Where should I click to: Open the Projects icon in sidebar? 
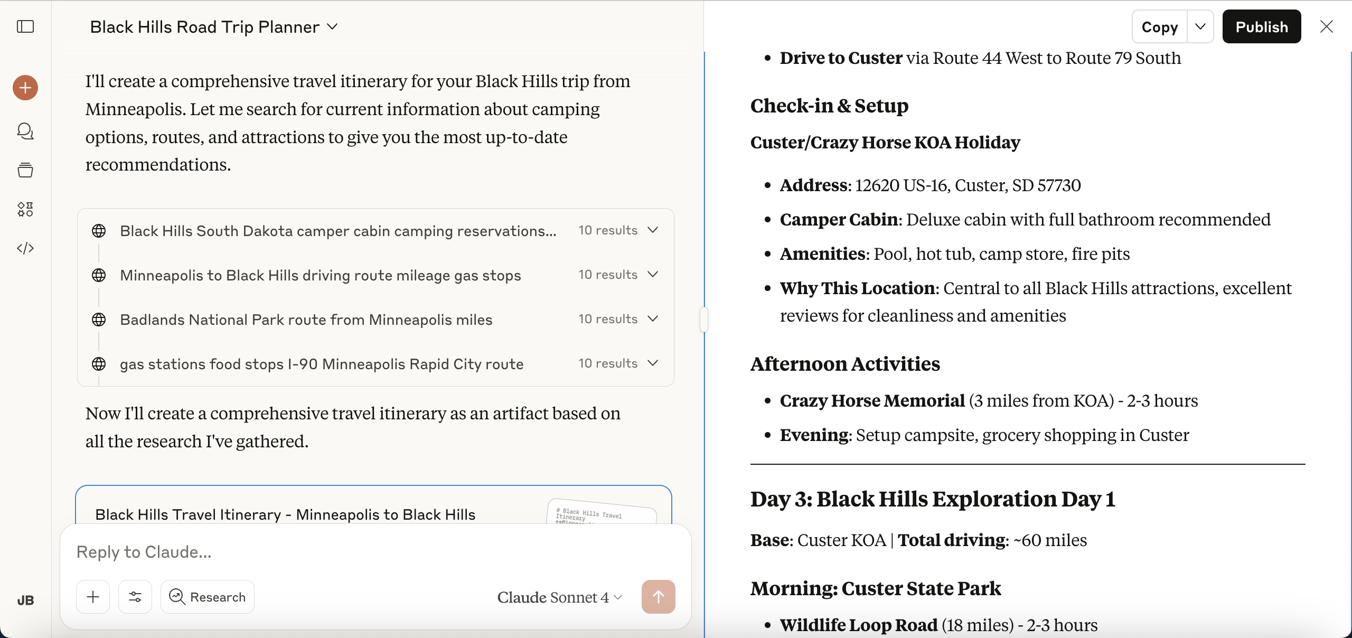[x=25, y=170]
